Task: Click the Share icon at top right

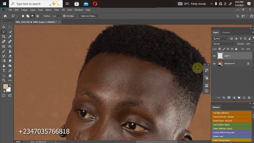Action: point(251,16)
